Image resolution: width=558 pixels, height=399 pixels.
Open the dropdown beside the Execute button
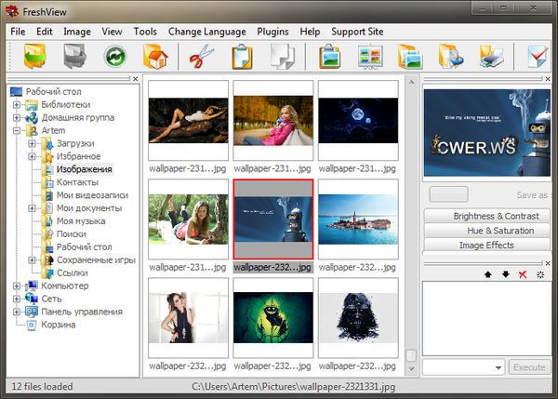pos(498,367)
